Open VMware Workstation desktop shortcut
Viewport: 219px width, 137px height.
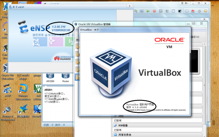(23, 92)
